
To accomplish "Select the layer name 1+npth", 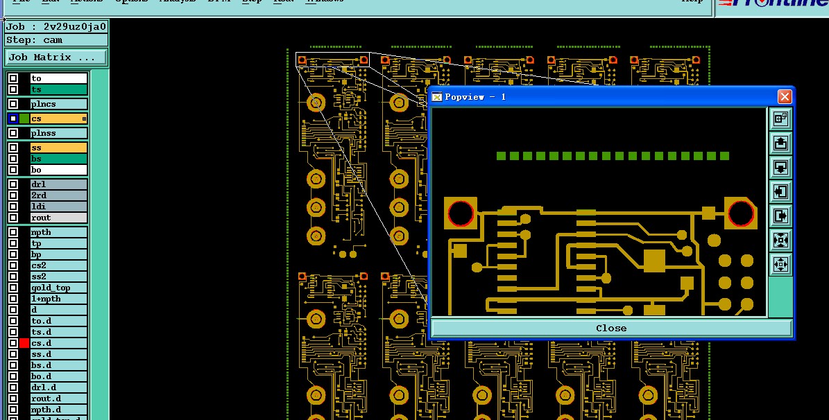I will [x=59, y=299].
